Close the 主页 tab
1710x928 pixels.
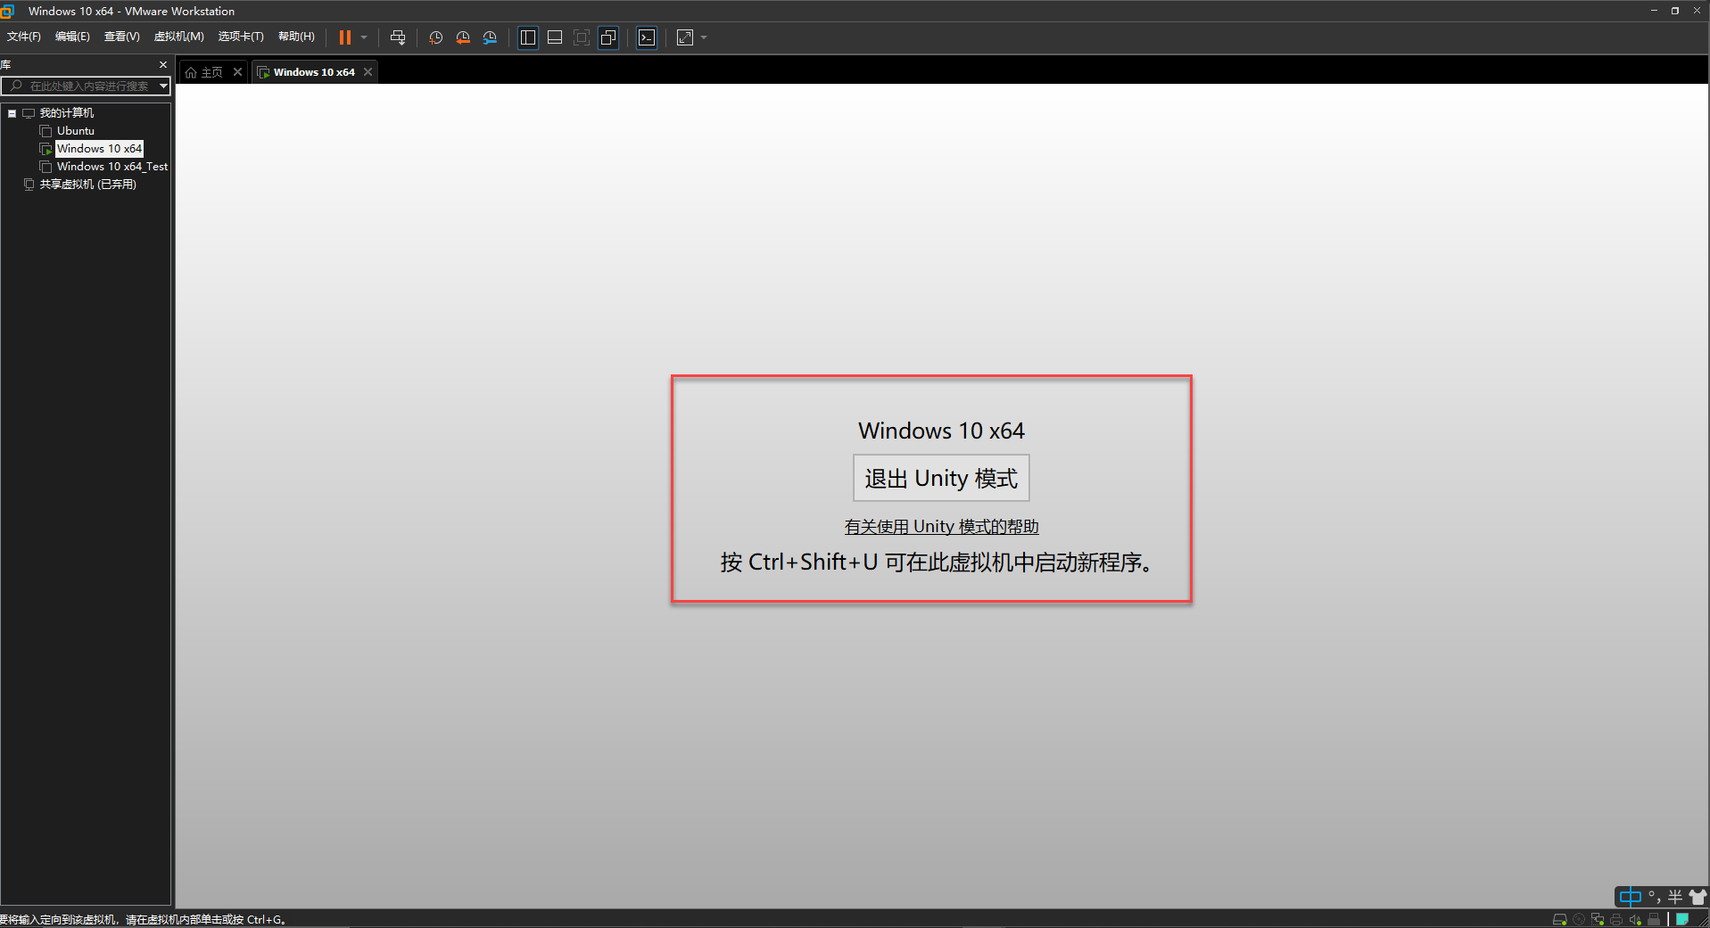[x=237, y=72]
